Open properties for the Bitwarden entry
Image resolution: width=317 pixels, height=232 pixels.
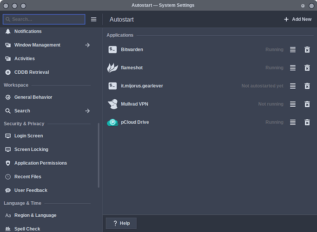(x=293, y=50)
